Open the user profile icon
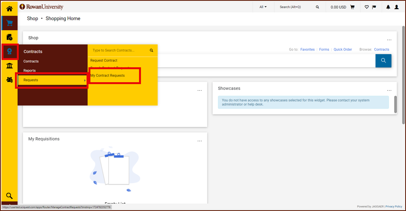Image resolution: width=406 pixels, height=211 pixels. (396, 7)
